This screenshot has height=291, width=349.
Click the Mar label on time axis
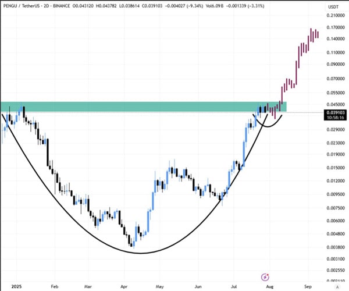(x=88, y=286)
